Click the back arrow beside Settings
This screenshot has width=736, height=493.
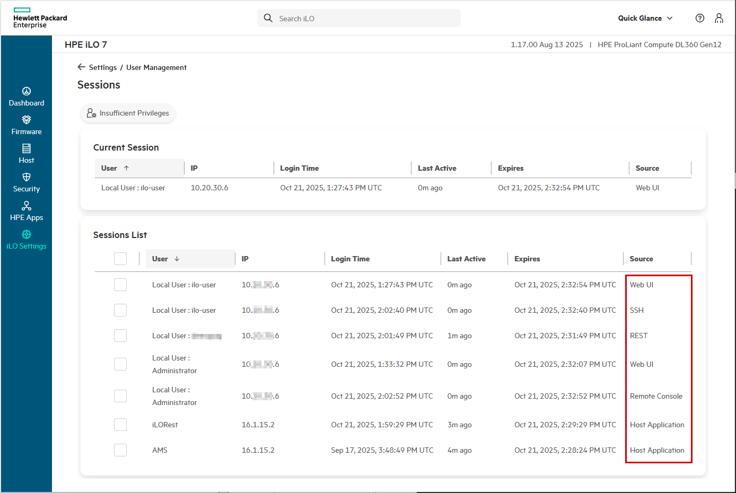(81, 67)
